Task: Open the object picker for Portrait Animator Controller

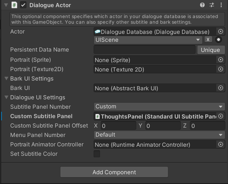Action: pos(220,144)
